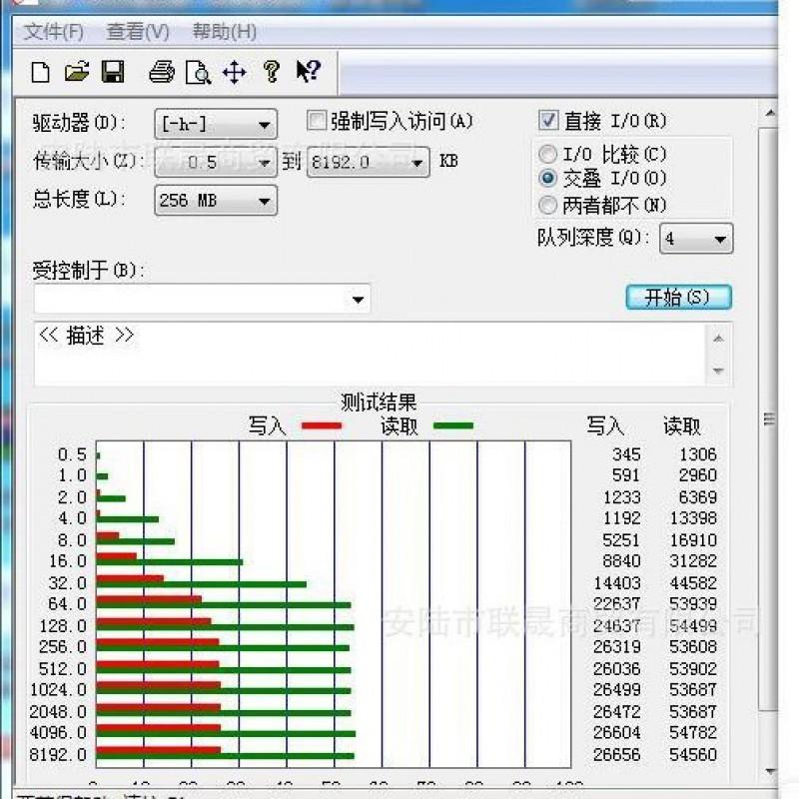Screen dimensions: 799x799
Task: Enable 强制写入访问 checkbox
Action: coord(316,121)
